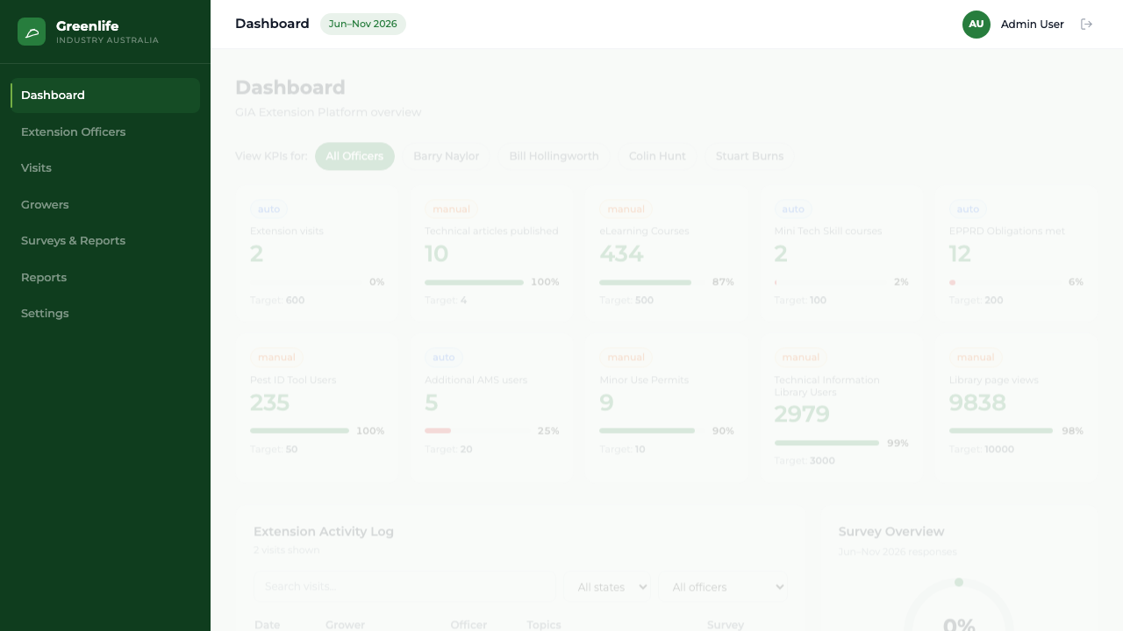The width and height of the screenshot is (1123, 631).
Task: Click the EPPRD Obligations met label
Action: (1007, 231)
